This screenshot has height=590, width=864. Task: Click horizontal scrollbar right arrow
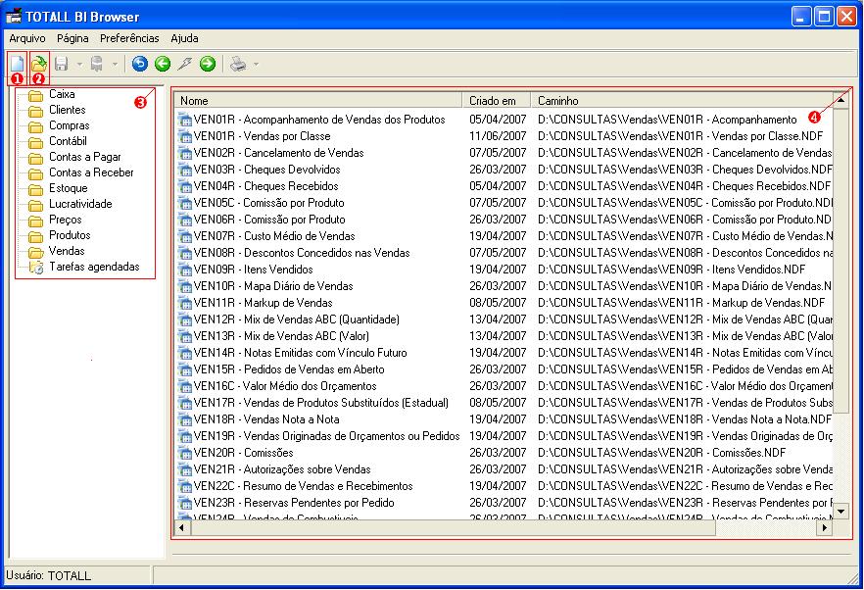click(x=825, y=527)
